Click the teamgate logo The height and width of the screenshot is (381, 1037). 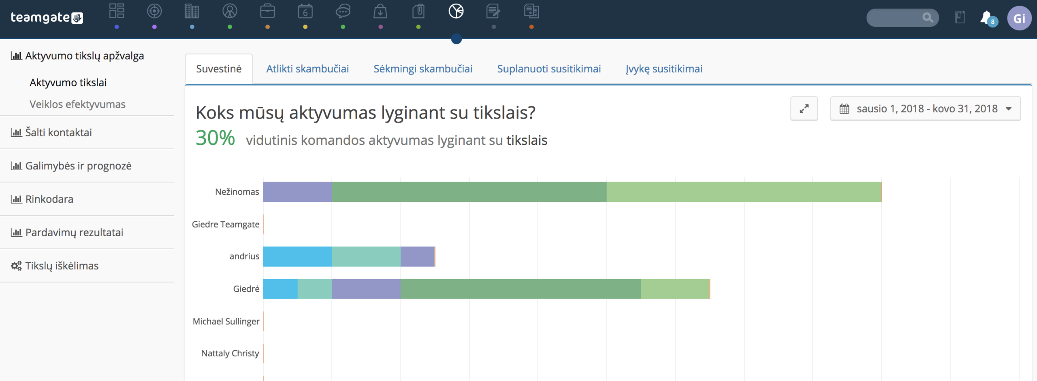pos(47,17)
